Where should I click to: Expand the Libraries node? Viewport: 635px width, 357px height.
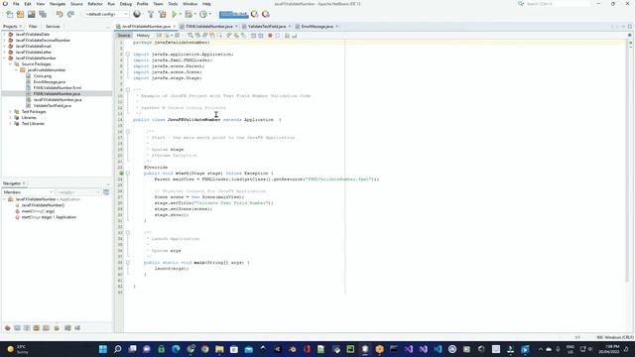[11, 118]
